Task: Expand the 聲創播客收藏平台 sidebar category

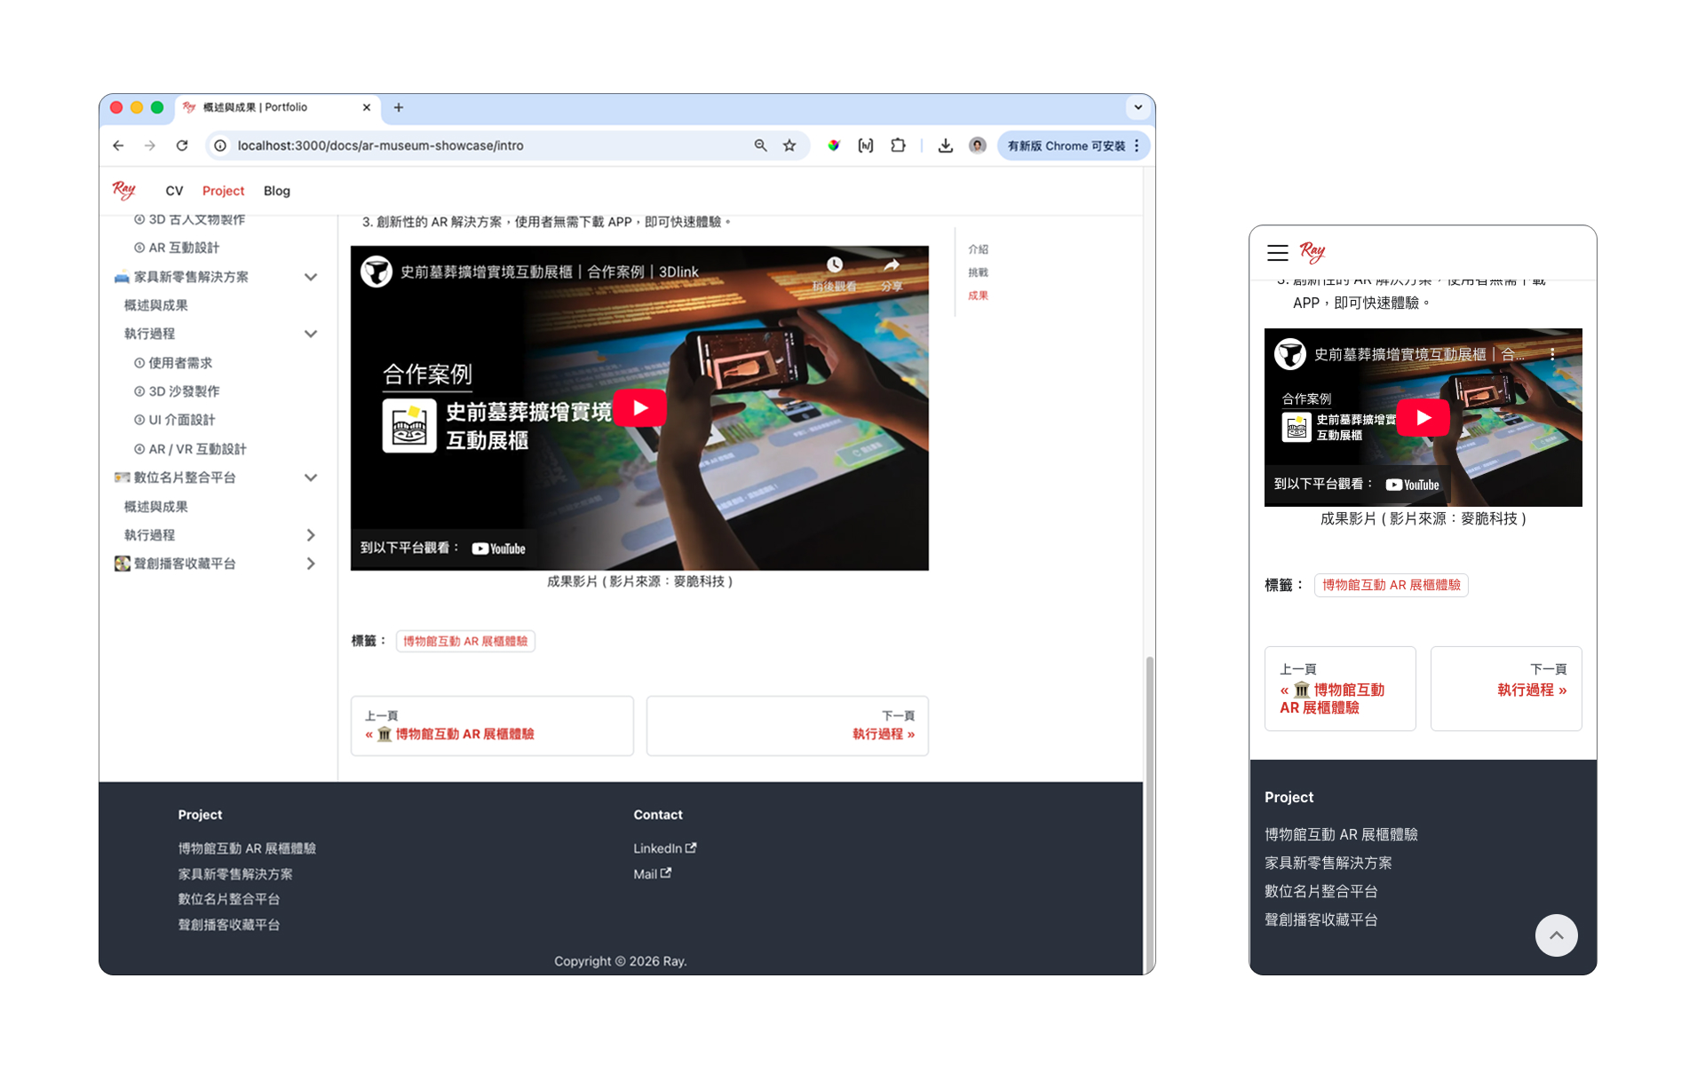Action: (x=311, y=564)
